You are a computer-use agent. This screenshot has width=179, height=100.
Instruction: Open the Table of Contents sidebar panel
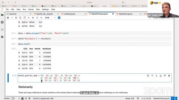(x=2, y=30)
